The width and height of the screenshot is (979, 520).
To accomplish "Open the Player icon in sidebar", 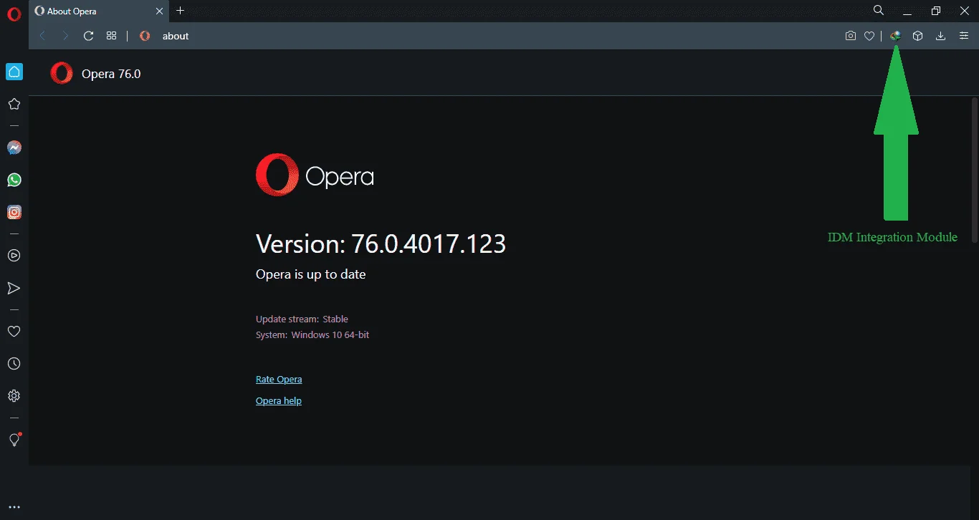I will pos(14,255).
